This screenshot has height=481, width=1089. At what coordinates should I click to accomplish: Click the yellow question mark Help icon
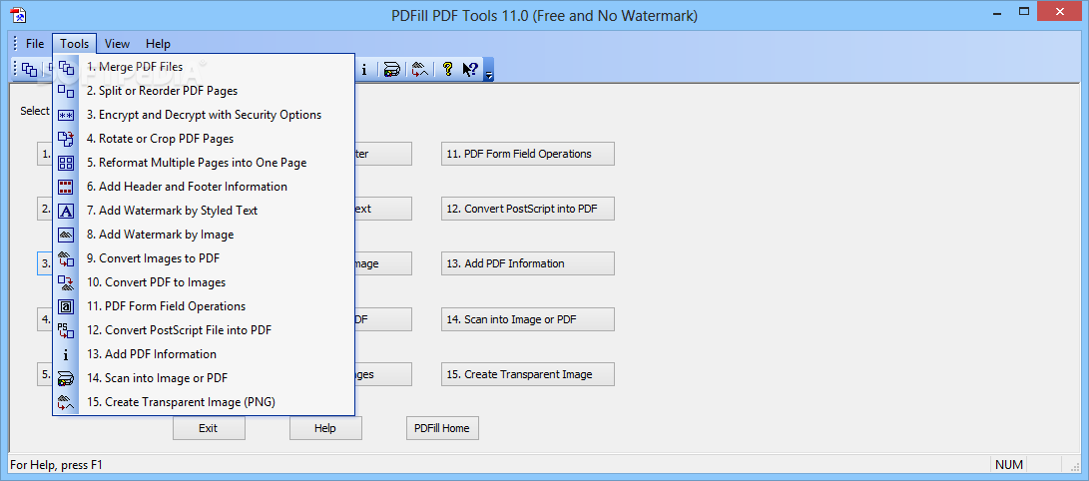coord(447,69)
